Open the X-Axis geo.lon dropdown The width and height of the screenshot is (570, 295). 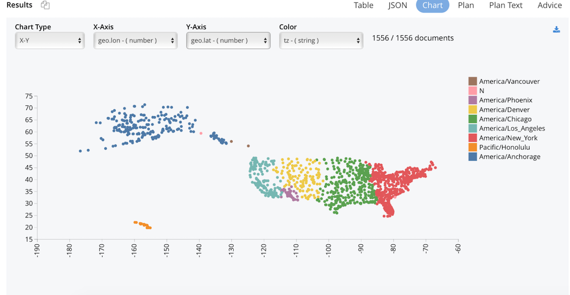click(x=136, y=40)
